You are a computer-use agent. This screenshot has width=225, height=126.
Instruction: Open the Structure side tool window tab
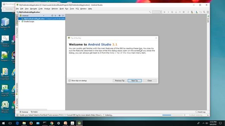click(x=17, y=33)
